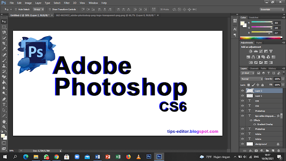286x161 pixels.
Task: Select the Zoom tool in toolbar
Action: [x=4, y=127]
